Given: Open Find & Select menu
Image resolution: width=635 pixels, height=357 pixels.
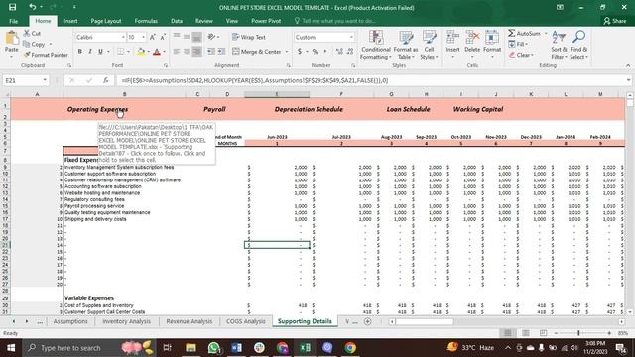Looking at the screenshot, I should coord(578,45).
